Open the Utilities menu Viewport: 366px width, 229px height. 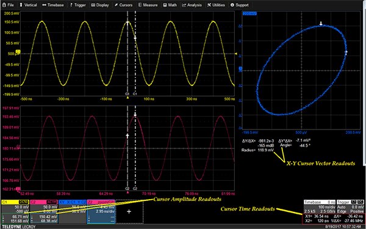click(216, 5)
